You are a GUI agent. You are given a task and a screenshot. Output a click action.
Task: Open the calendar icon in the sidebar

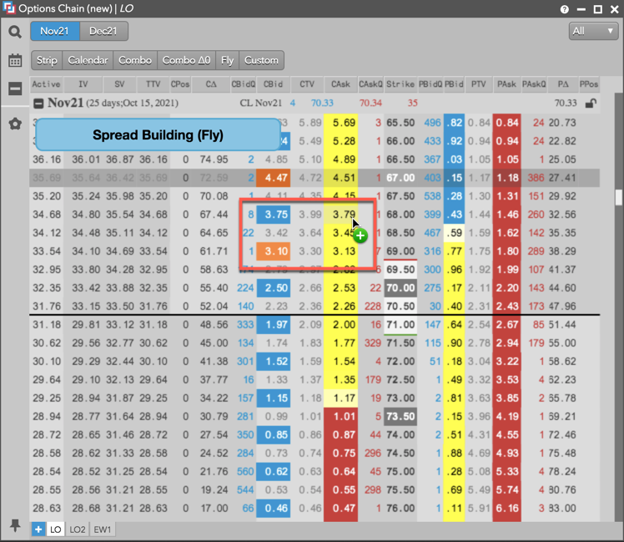(15, 61)
